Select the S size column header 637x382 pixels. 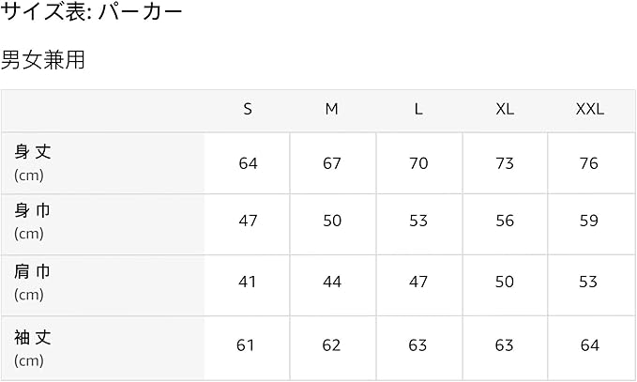(x=248, y=109)
